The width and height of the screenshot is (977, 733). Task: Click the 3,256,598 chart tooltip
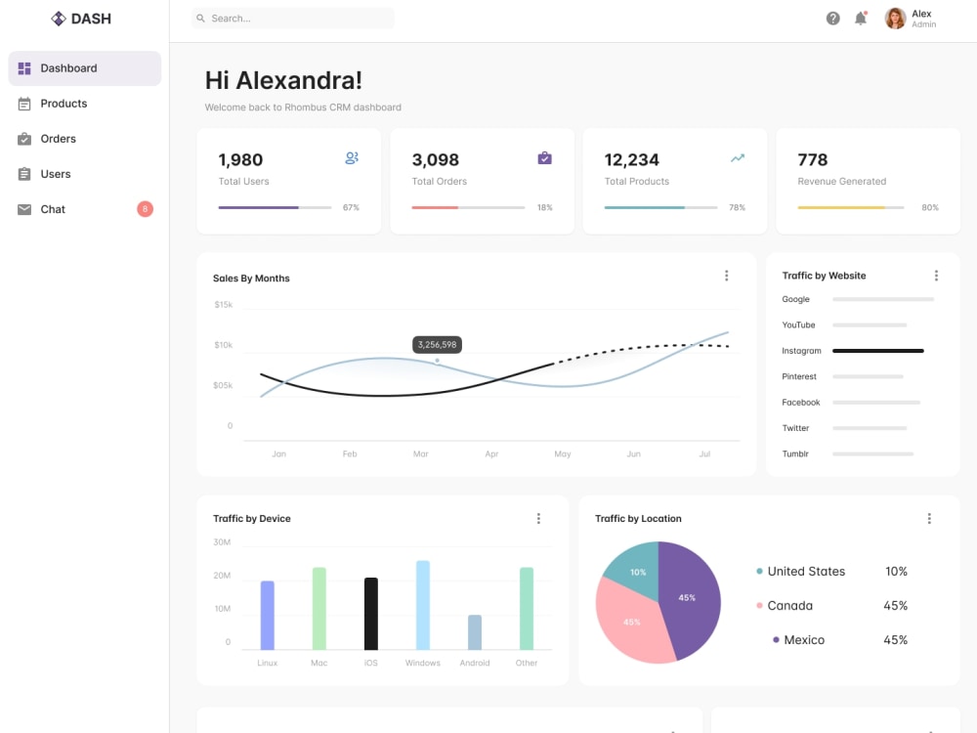pos(437,345)
